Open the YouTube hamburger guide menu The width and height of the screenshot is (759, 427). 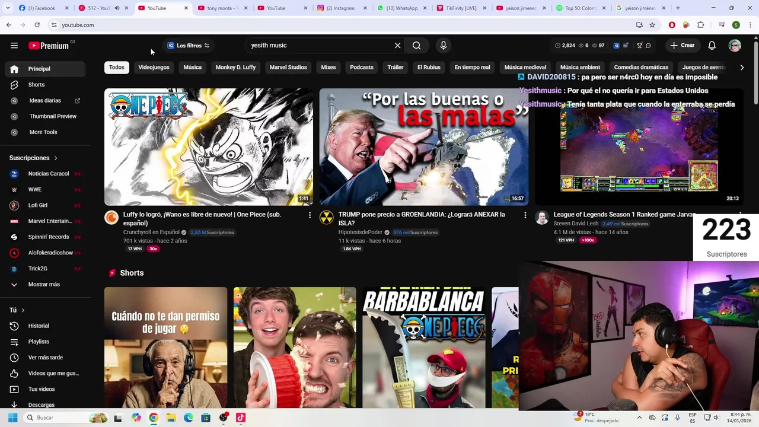14,46
